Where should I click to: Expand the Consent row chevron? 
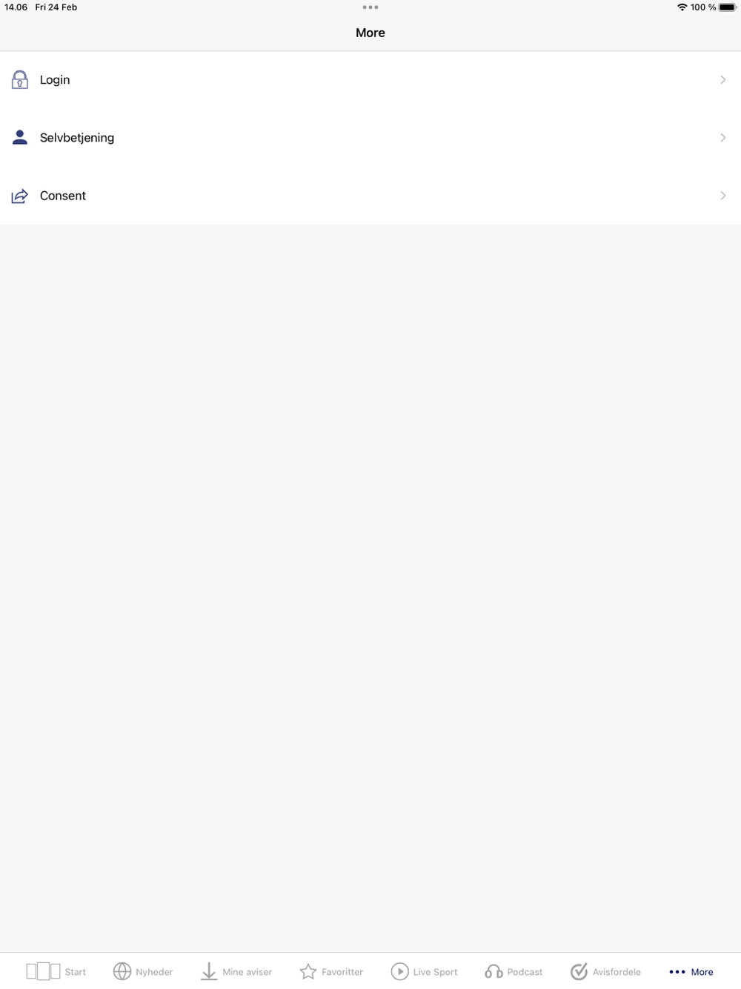(x=723, y=196)
